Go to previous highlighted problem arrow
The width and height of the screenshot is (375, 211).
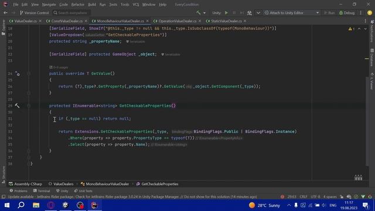[359, 29]
